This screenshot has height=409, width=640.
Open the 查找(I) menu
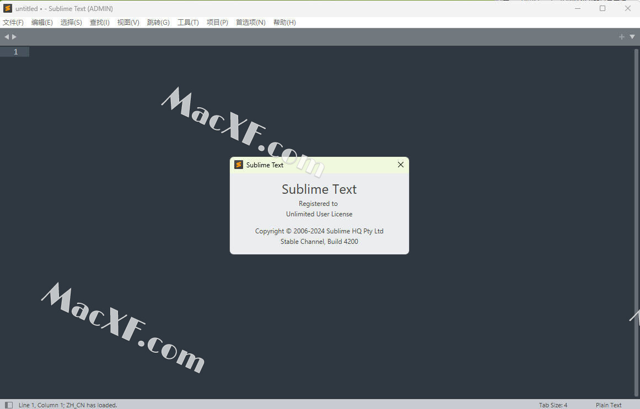coord(100,23)
